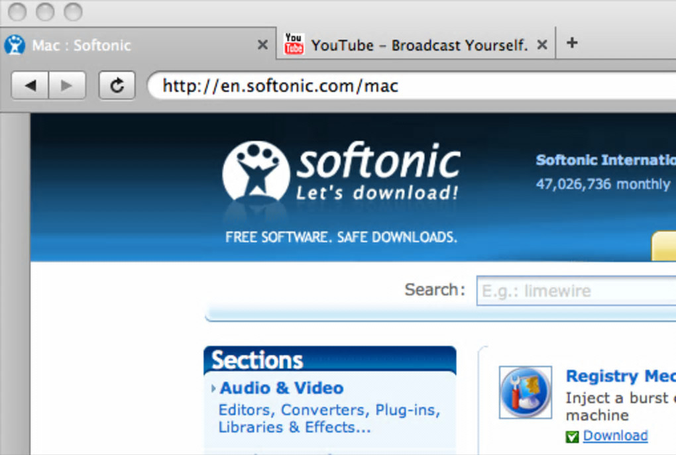
Task: Open the Audio & Video section
Action: (x=282, y=388)
